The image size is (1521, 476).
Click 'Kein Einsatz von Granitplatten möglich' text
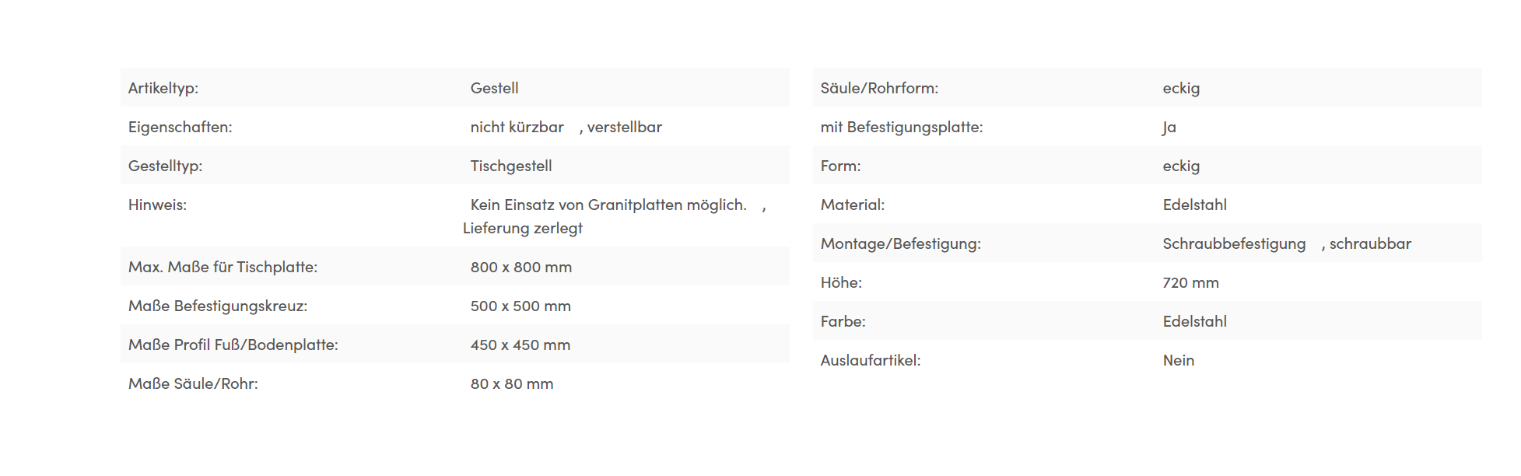(x=608, y=205)
